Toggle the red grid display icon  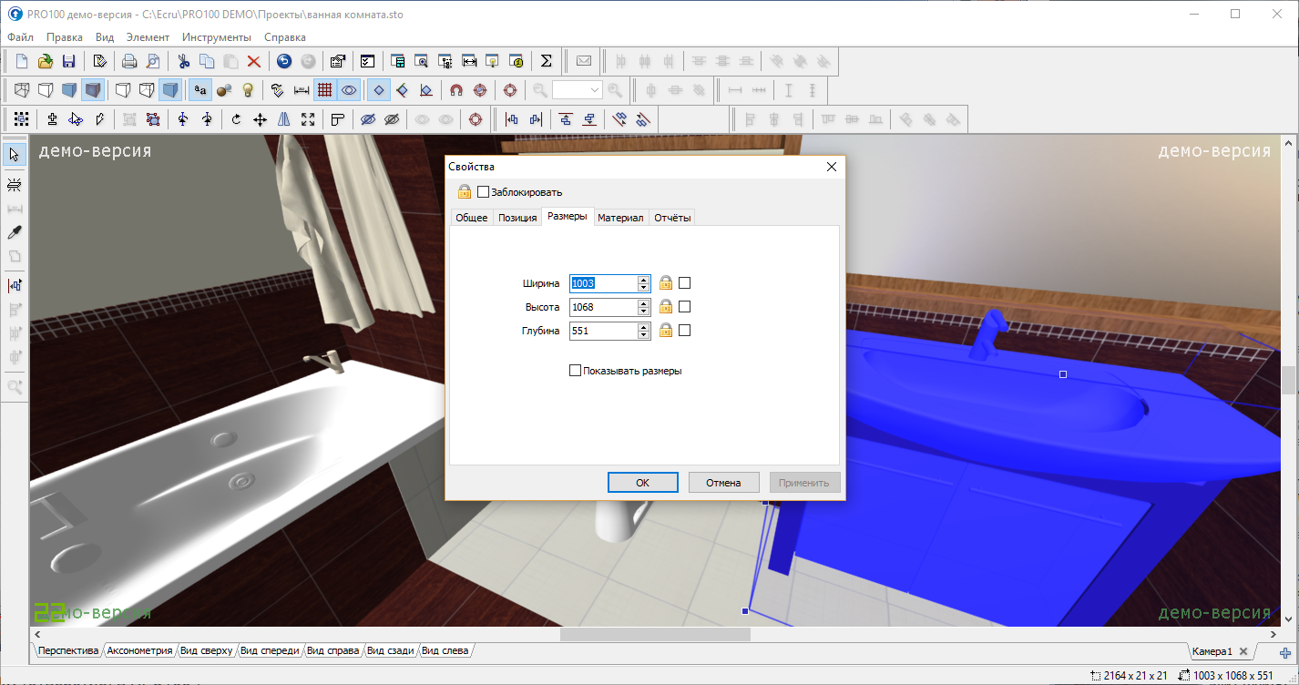324,90
